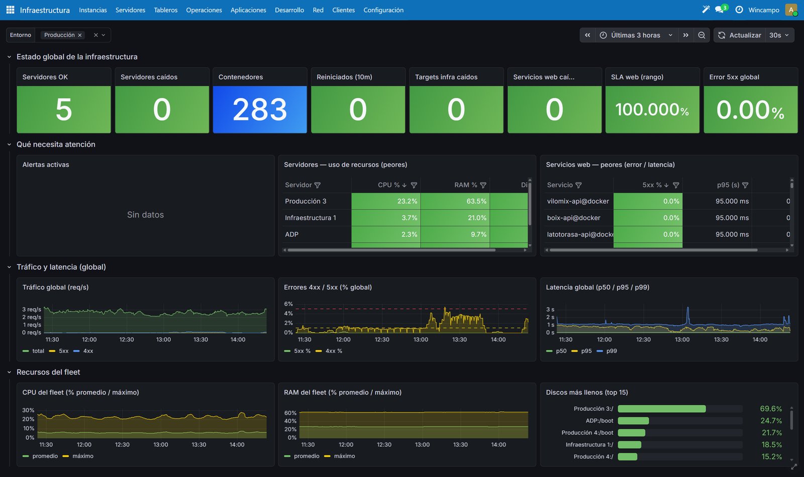Click vertical scrollbar in Discos más llenos
This screenshot has width=804, height=477.
[x=791, y=419]
